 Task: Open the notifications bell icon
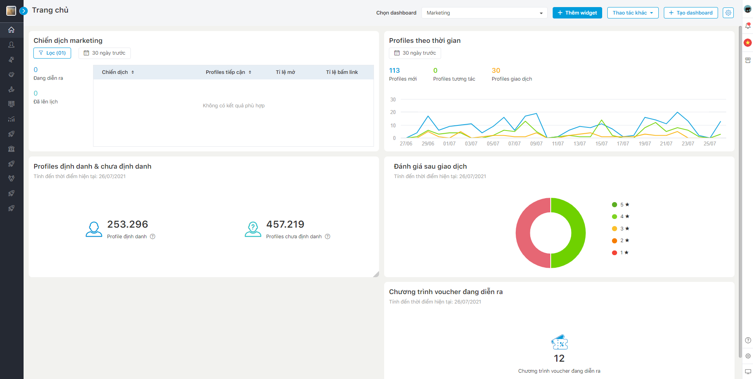coord(748,26)
